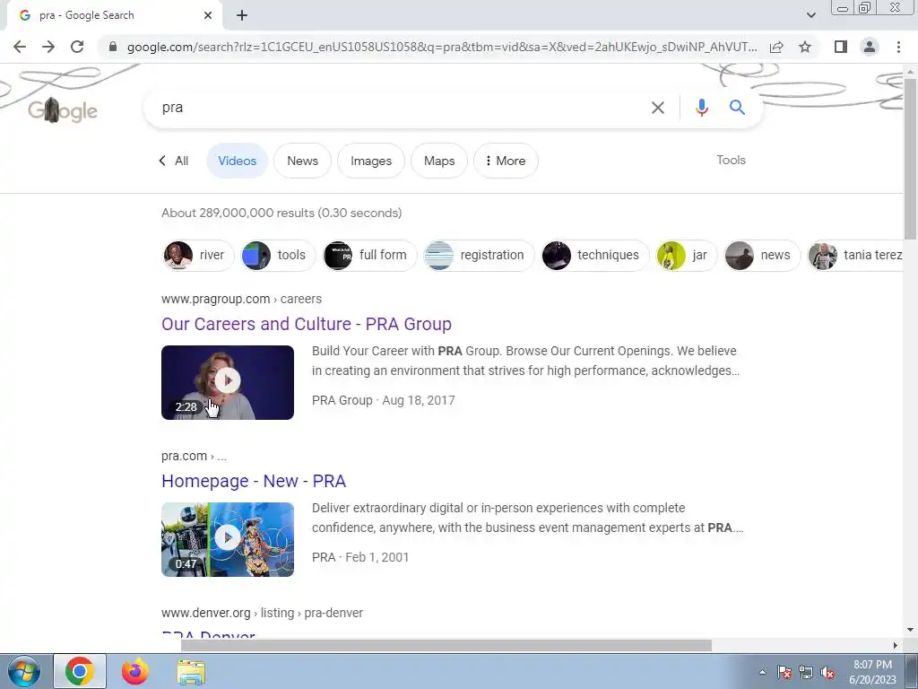Viewport: 918px width, 689px height.
Task: Open 'Homepage - New - PRA' link
Action: click(x=254, y=481)
